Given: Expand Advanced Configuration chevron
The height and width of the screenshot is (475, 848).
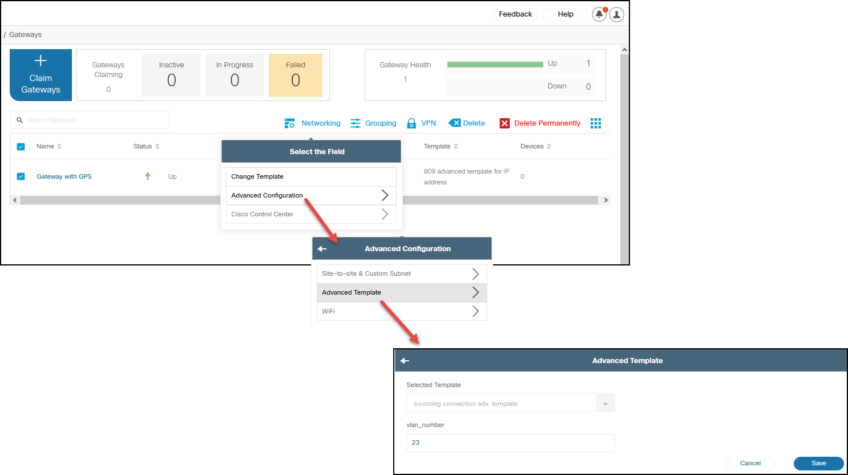Looking at the screenshot, I should pyautogui.click(x=385, y=195).
